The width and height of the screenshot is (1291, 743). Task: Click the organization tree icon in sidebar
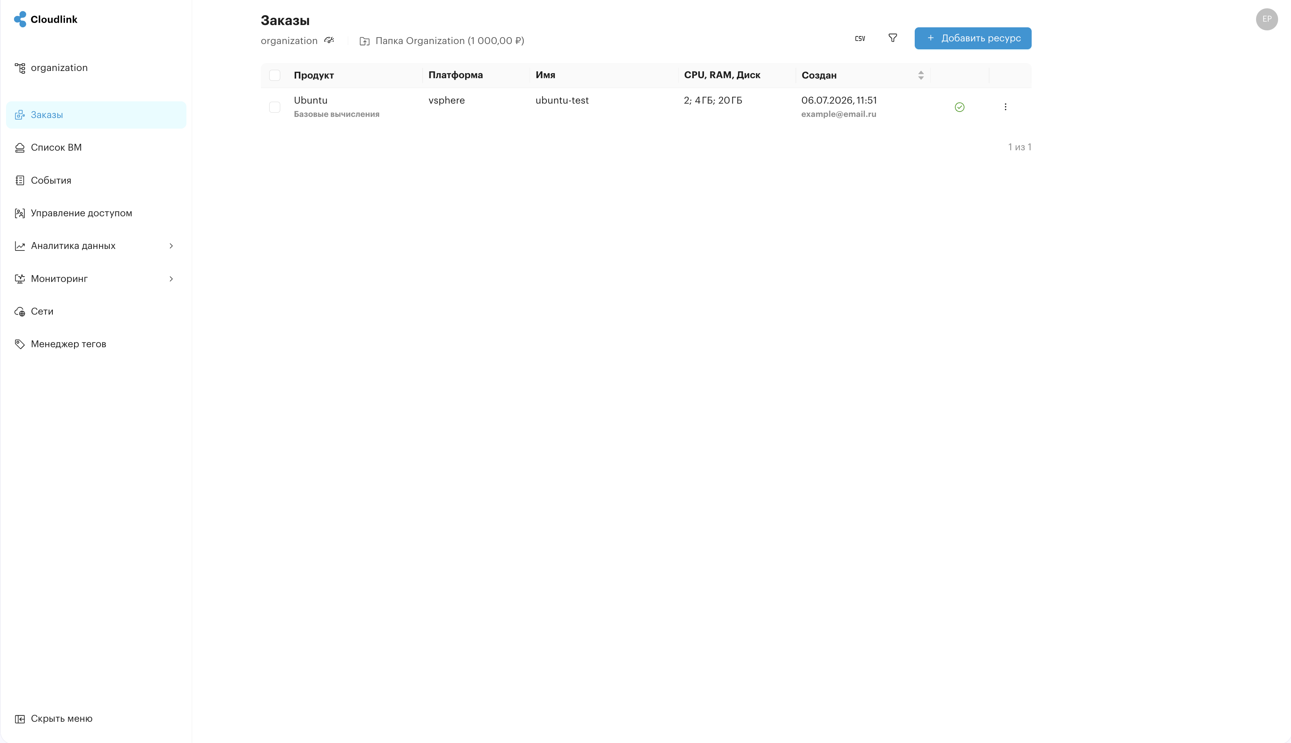coord(20,68)
